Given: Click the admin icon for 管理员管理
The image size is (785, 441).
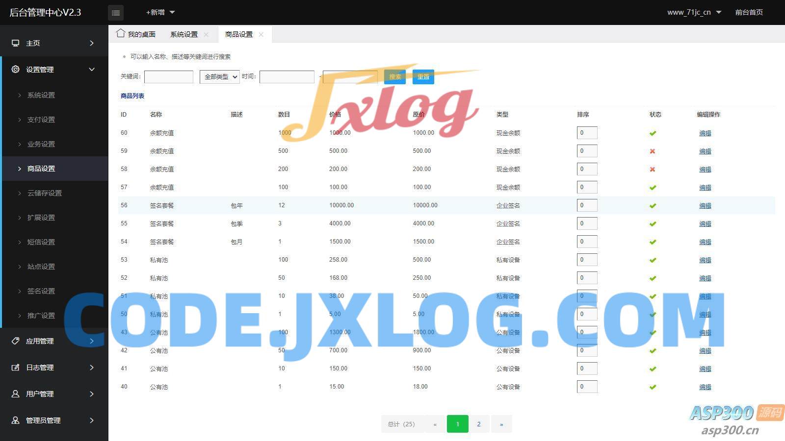Looking at the screenshot, I should coord(16,420).
